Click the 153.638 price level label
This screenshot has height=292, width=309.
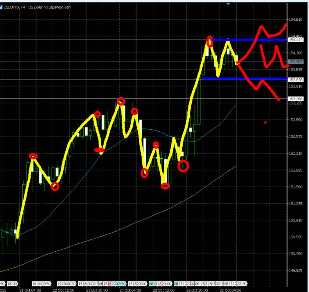[x=296, y=80]
